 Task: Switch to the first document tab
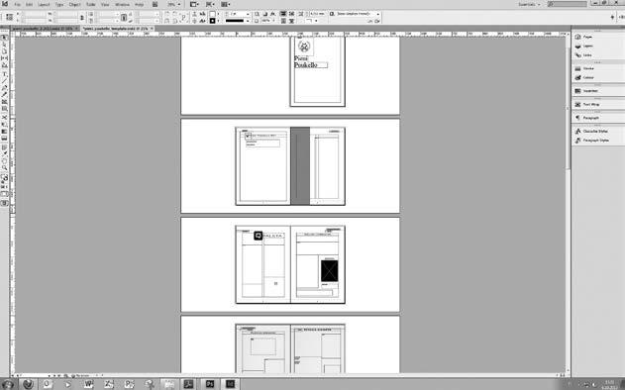click(43, 29)
